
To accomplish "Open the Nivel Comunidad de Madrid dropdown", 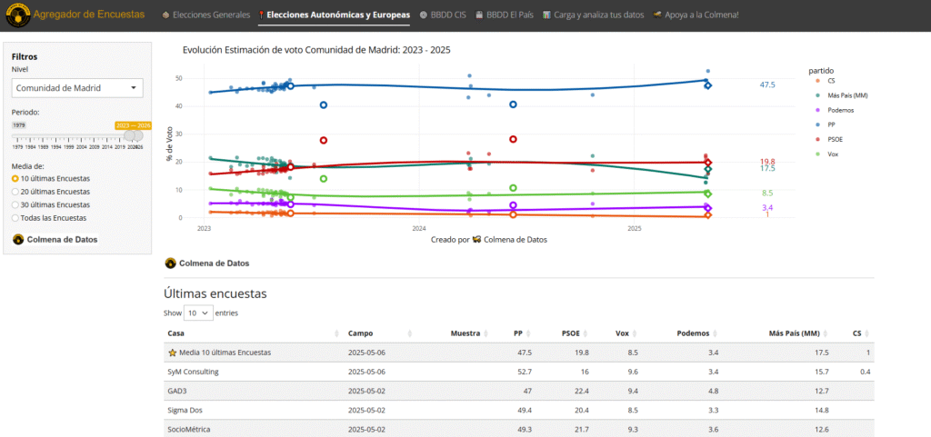I will click(77, 88).
